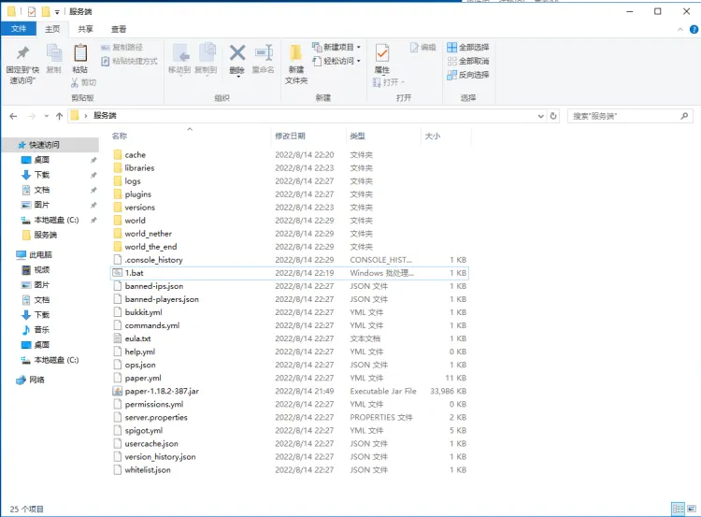Switch to the 查看 (View) ribbon tab
The height and width of the screenshot is (517, 701).
(119, 29)
